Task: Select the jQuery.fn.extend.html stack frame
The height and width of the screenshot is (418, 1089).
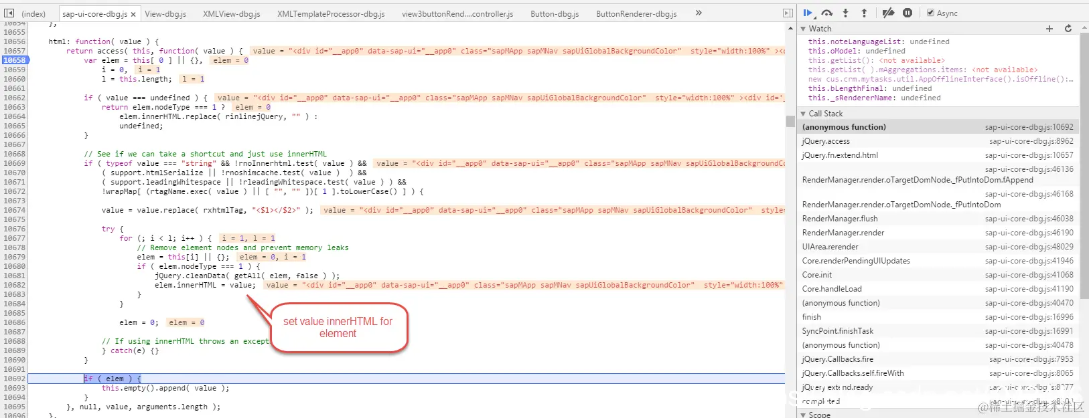Action: (938, 155)
